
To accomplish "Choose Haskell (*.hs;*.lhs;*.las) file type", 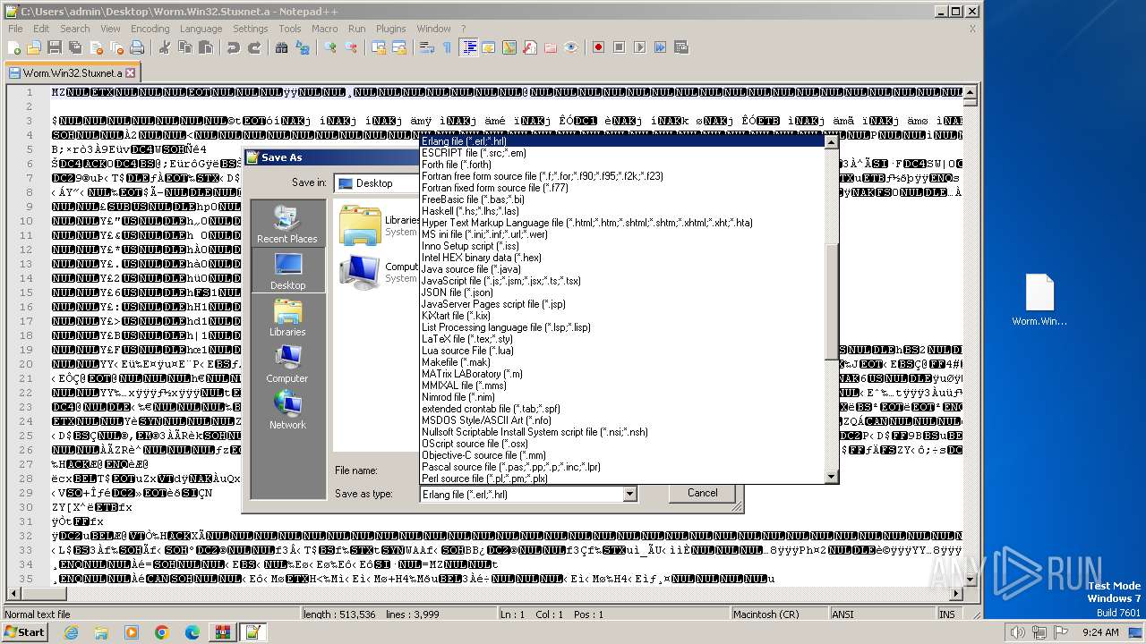I will coord(622,211).
